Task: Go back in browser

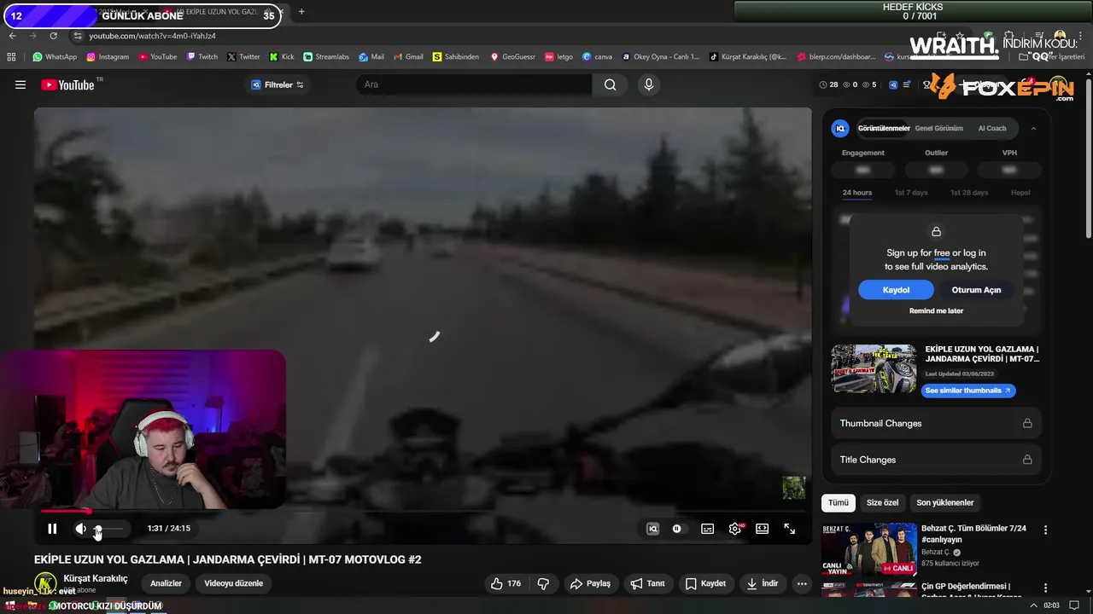Action: click(x=12, y=36)
